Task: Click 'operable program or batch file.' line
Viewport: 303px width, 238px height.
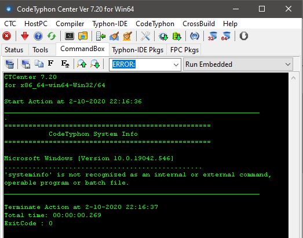Action: coord(67,183)
